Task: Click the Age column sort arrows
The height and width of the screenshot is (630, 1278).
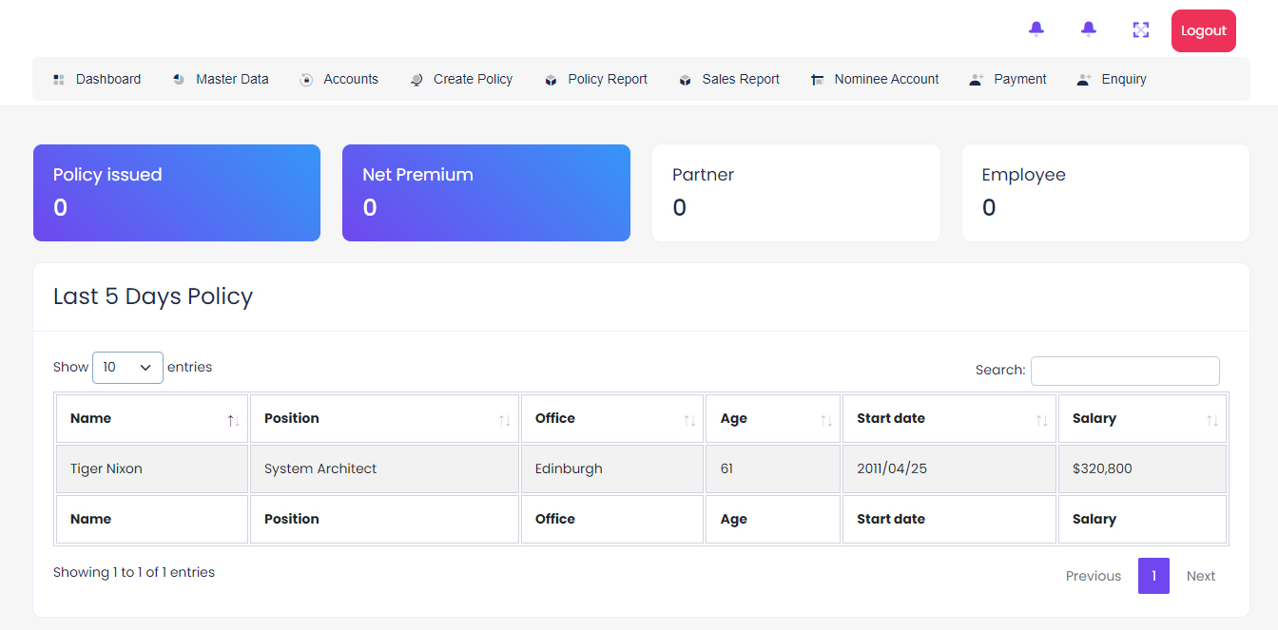Action: [x=826, y=420]
